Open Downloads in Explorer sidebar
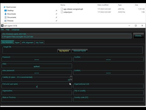The height and width of the screenshot is (110, 146). point(12,14)
